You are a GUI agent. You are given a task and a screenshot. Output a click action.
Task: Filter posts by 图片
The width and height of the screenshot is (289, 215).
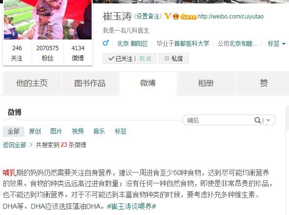pos(56,132)
